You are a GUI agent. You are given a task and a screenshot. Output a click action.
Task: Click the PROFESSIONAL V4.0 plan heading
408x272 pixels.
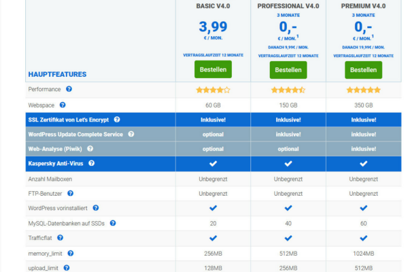(x=288, y=6)
